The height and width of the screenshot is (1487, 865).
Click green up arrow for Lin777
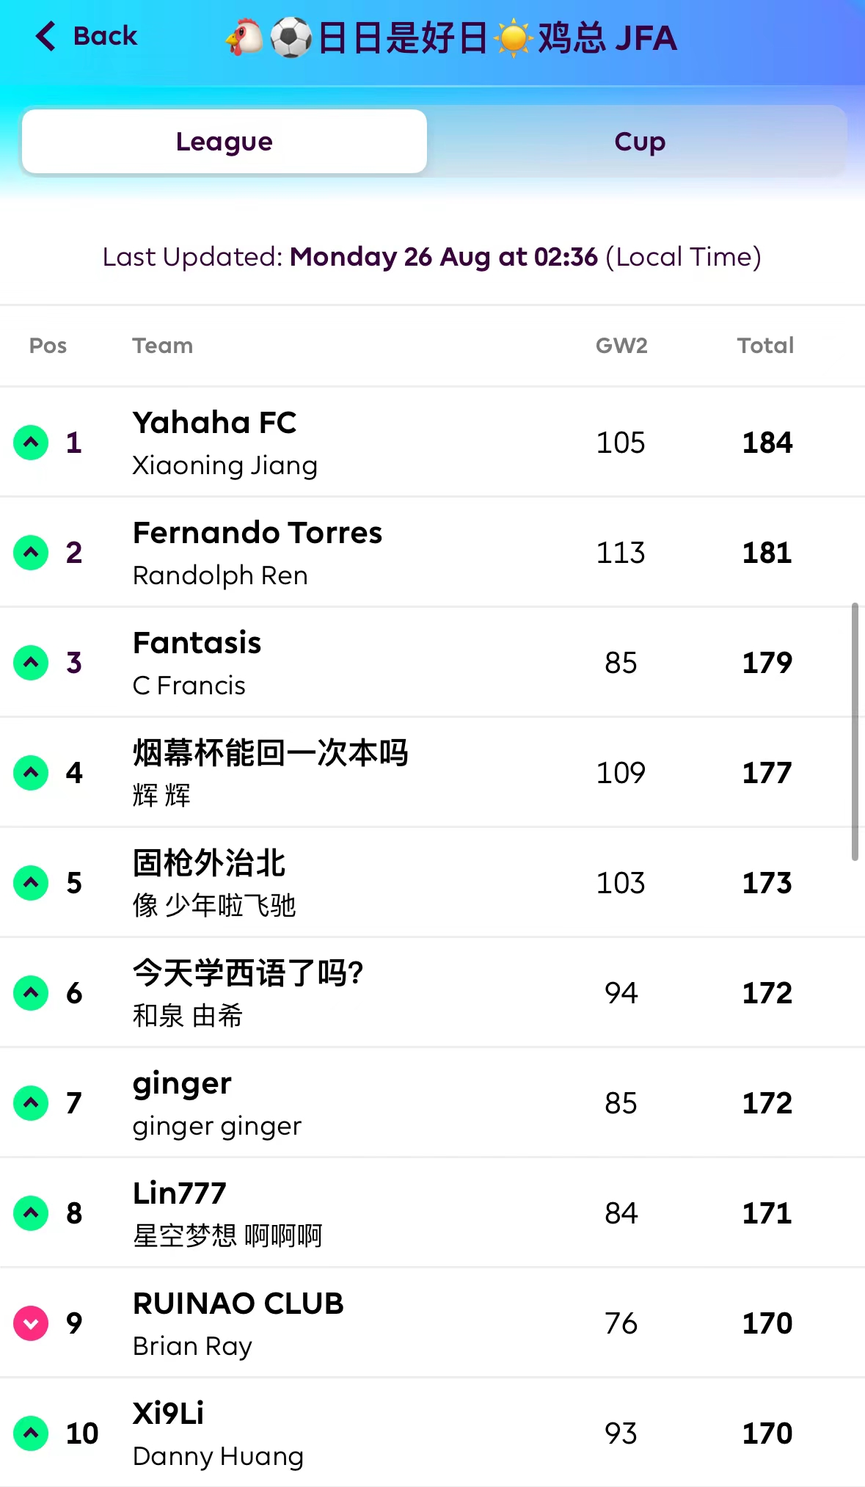coord(31,1213)
